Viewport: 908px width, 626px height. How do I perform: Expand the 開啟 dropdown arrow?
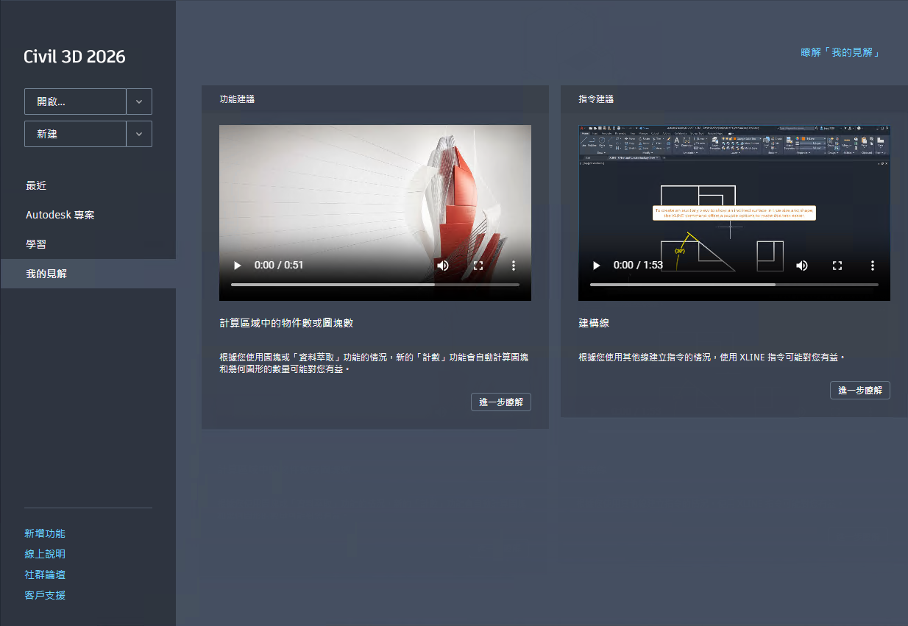[x=139, y=102]
